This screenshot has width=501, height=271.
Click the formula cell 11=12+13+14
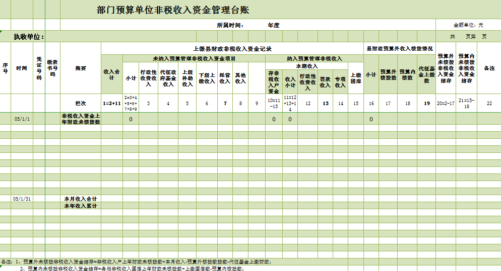click(290, 103)
